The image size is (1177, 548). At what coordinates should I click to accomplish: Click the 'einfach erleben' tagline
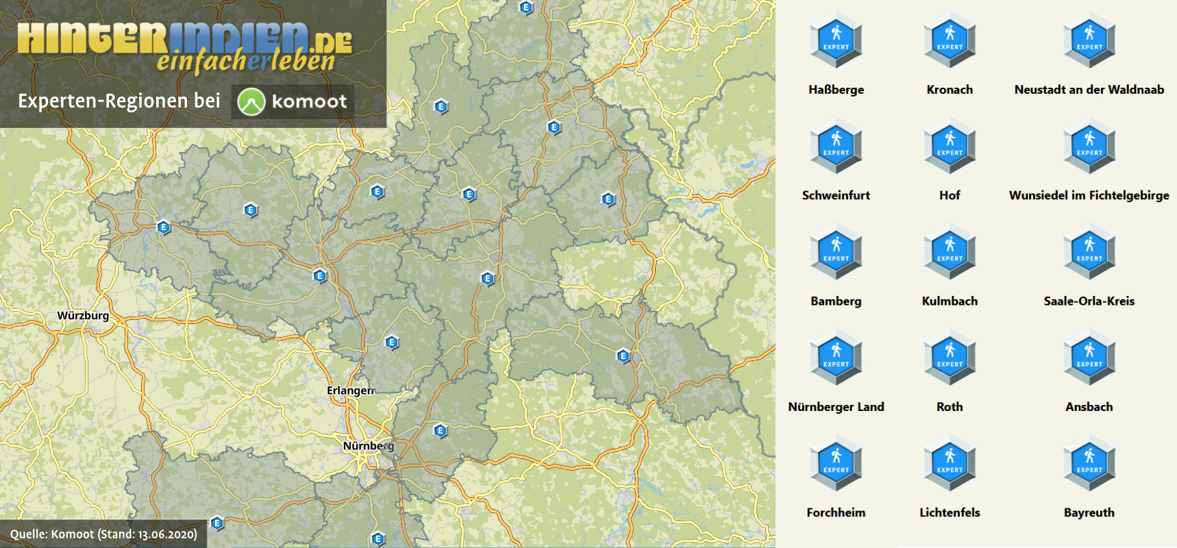(246, 61)
